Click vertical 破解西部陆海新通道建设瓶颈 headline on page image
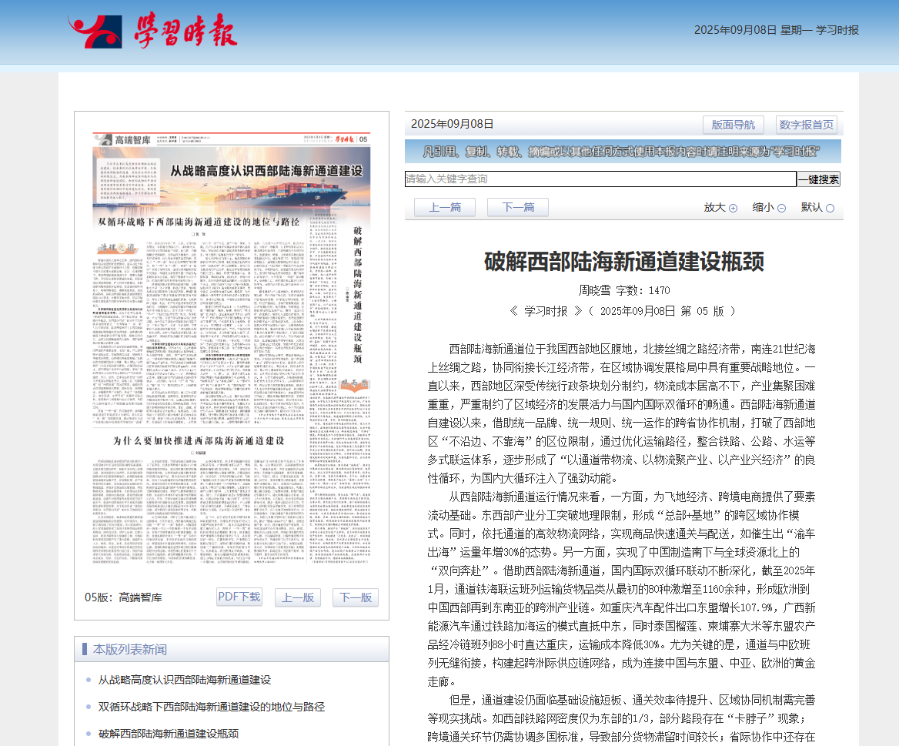 point(358,294)
